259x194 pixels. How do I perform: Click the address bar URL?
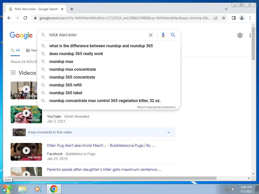[x=125, y=18]
